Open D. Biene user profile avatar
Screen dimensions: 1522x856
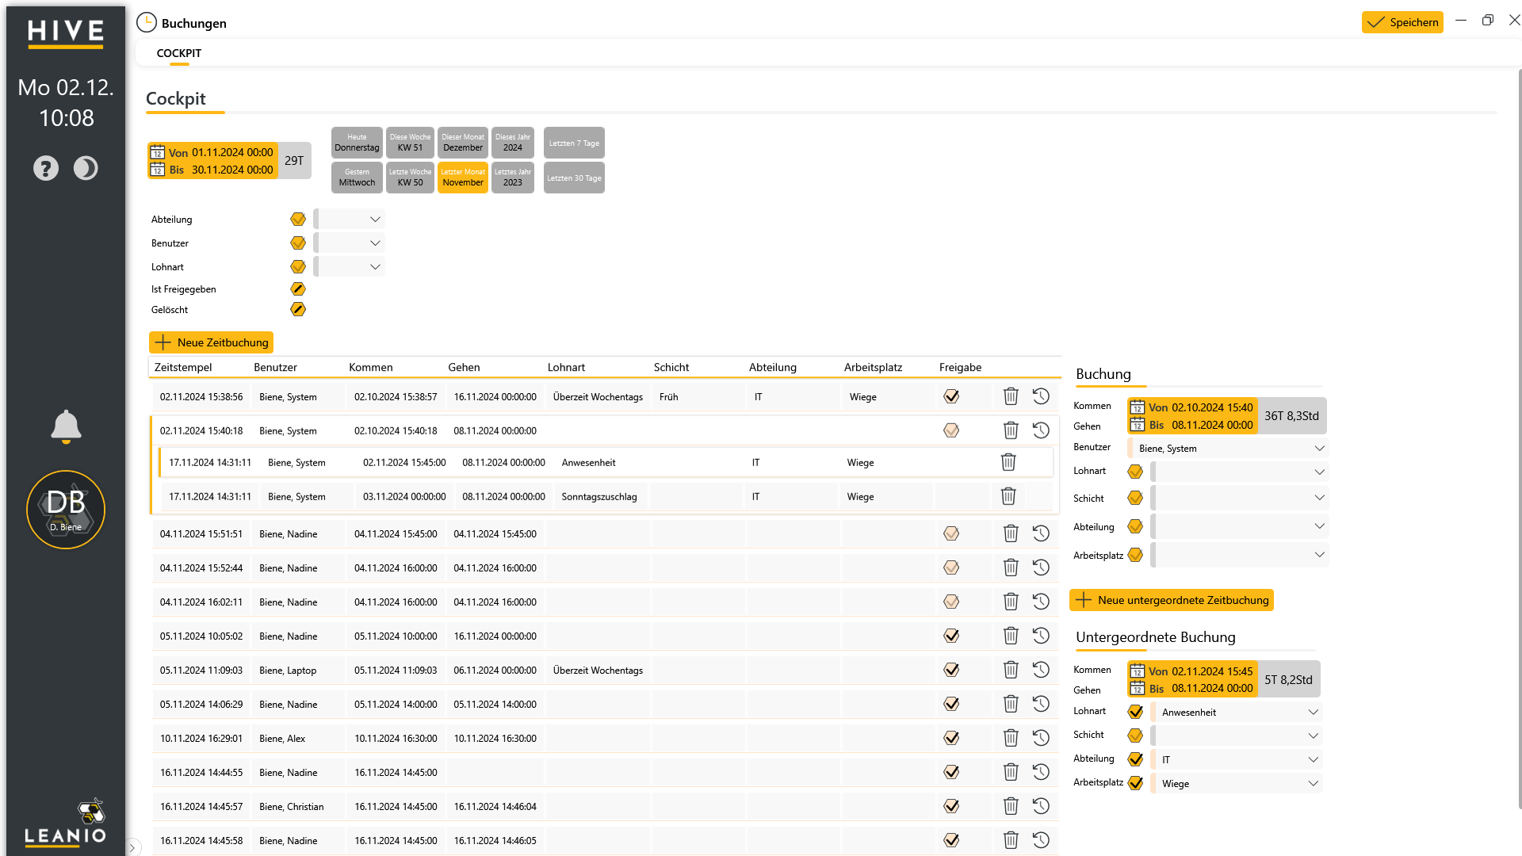coord(66,510)
